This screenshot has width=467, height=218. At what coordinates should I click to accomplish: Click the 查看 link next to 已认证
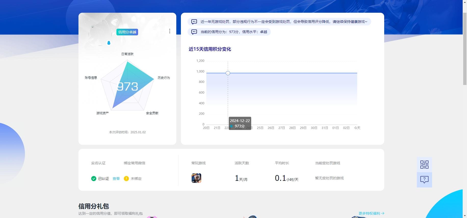116,179
